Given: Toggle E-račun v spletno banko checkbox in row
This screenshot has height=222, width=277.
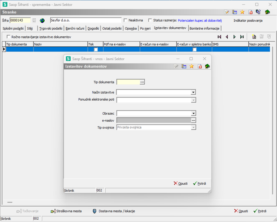Looking at the screenshot, I should pyautogui.click(x=194, y=50).
